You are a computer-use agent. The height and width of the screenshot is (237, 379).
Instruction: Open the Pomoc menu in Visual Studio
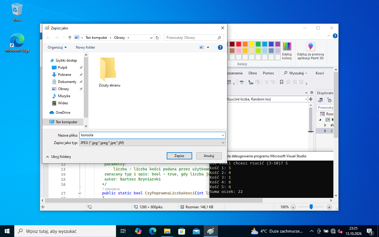269,73
